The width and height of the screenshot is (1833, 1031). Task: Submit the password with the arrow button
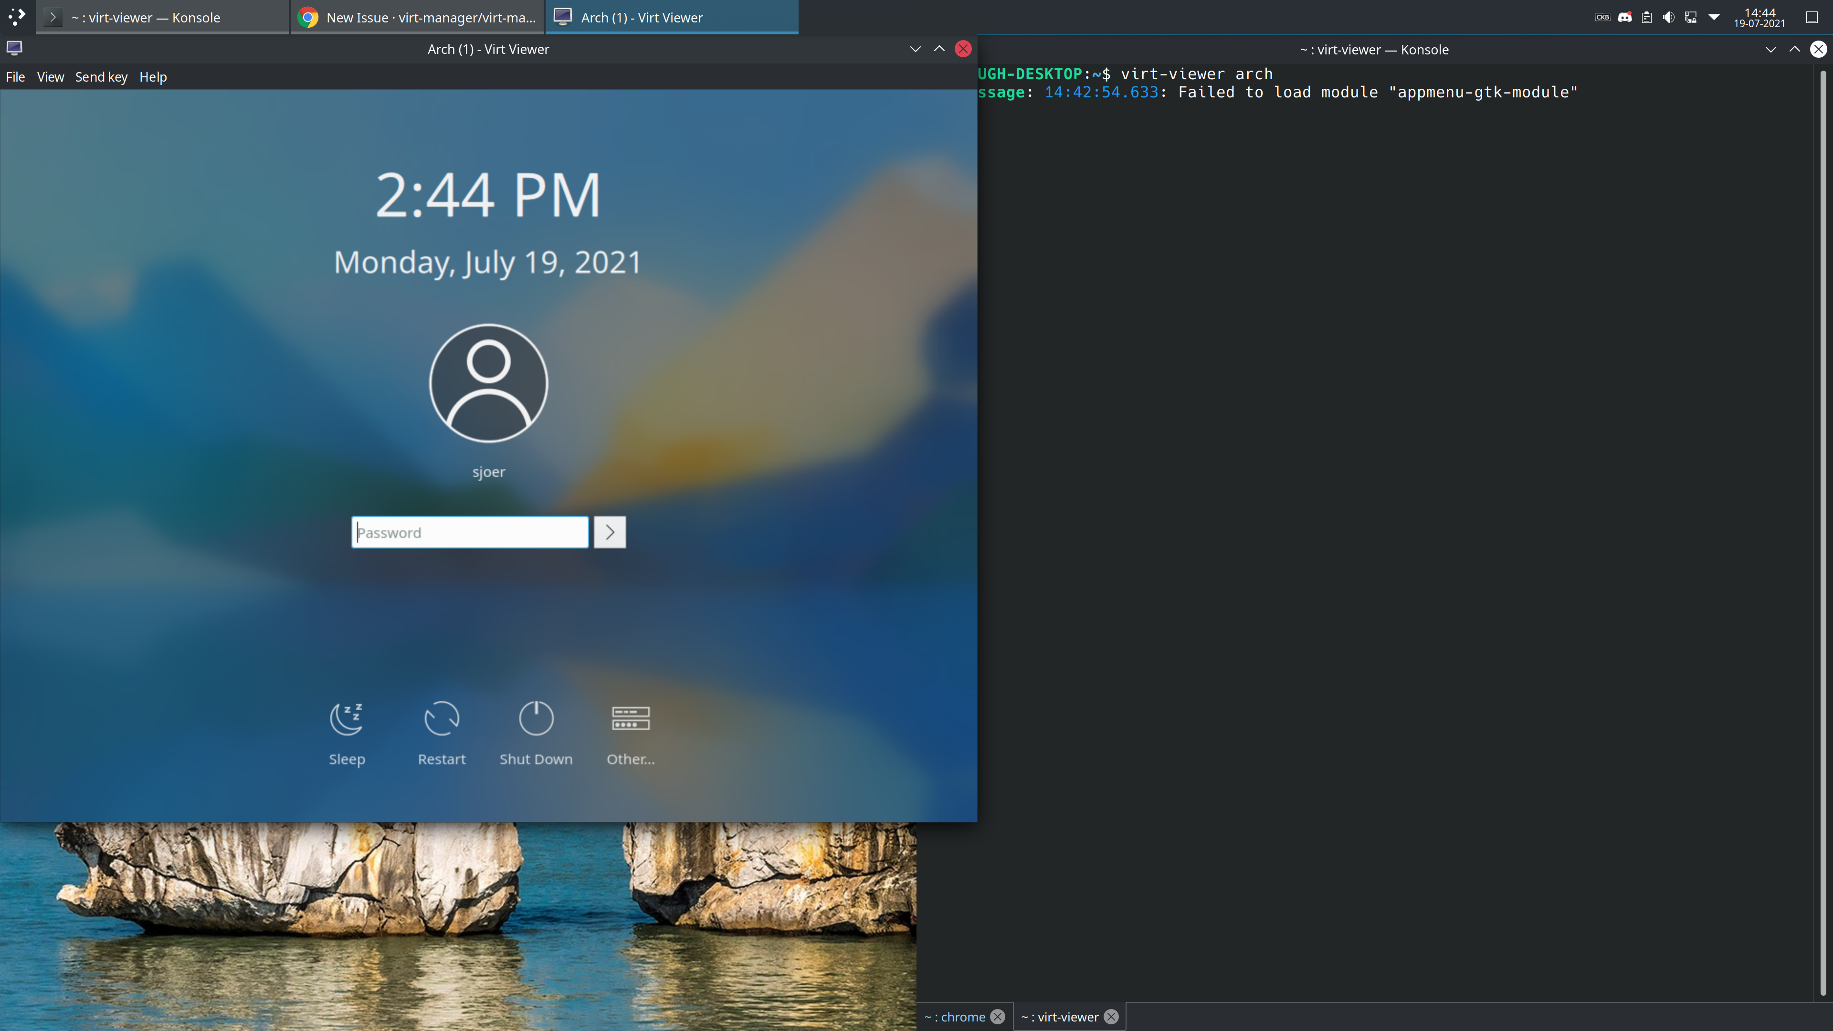(x=609, y=532)
